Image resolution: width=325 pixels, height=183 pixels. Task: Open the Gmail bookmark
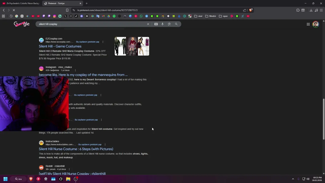(103, 16)
